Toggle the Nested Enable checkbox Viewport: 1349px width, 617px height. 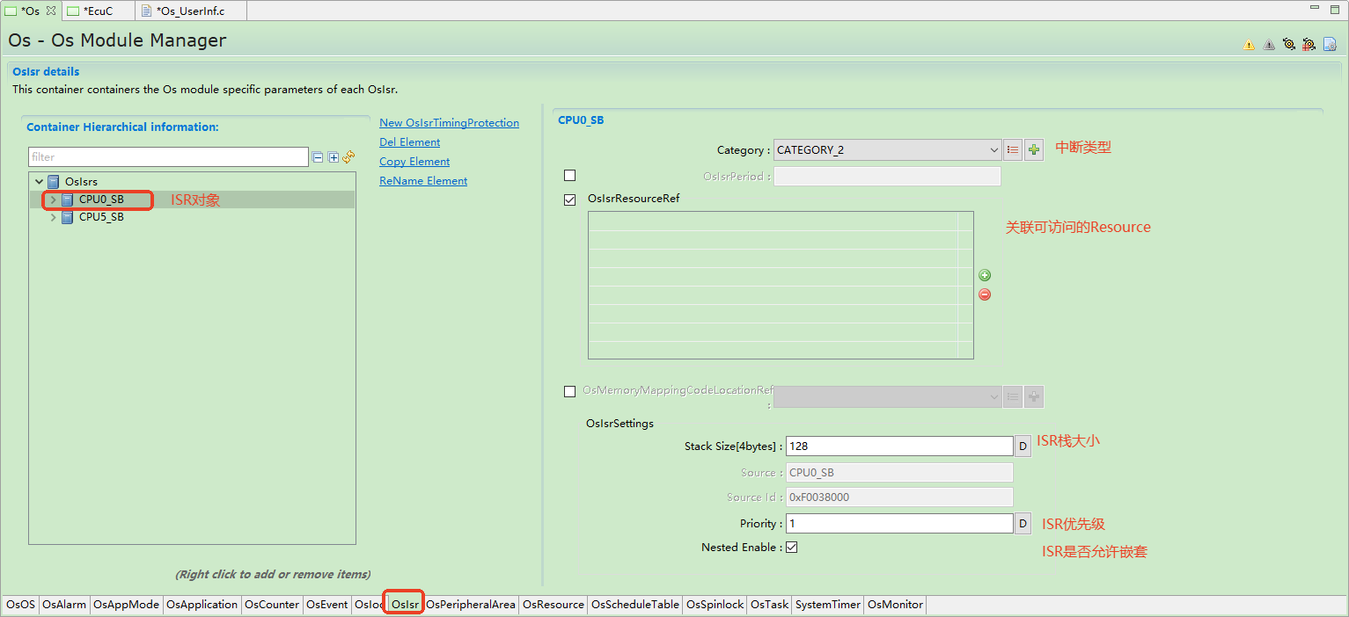[x=791, y=548]
